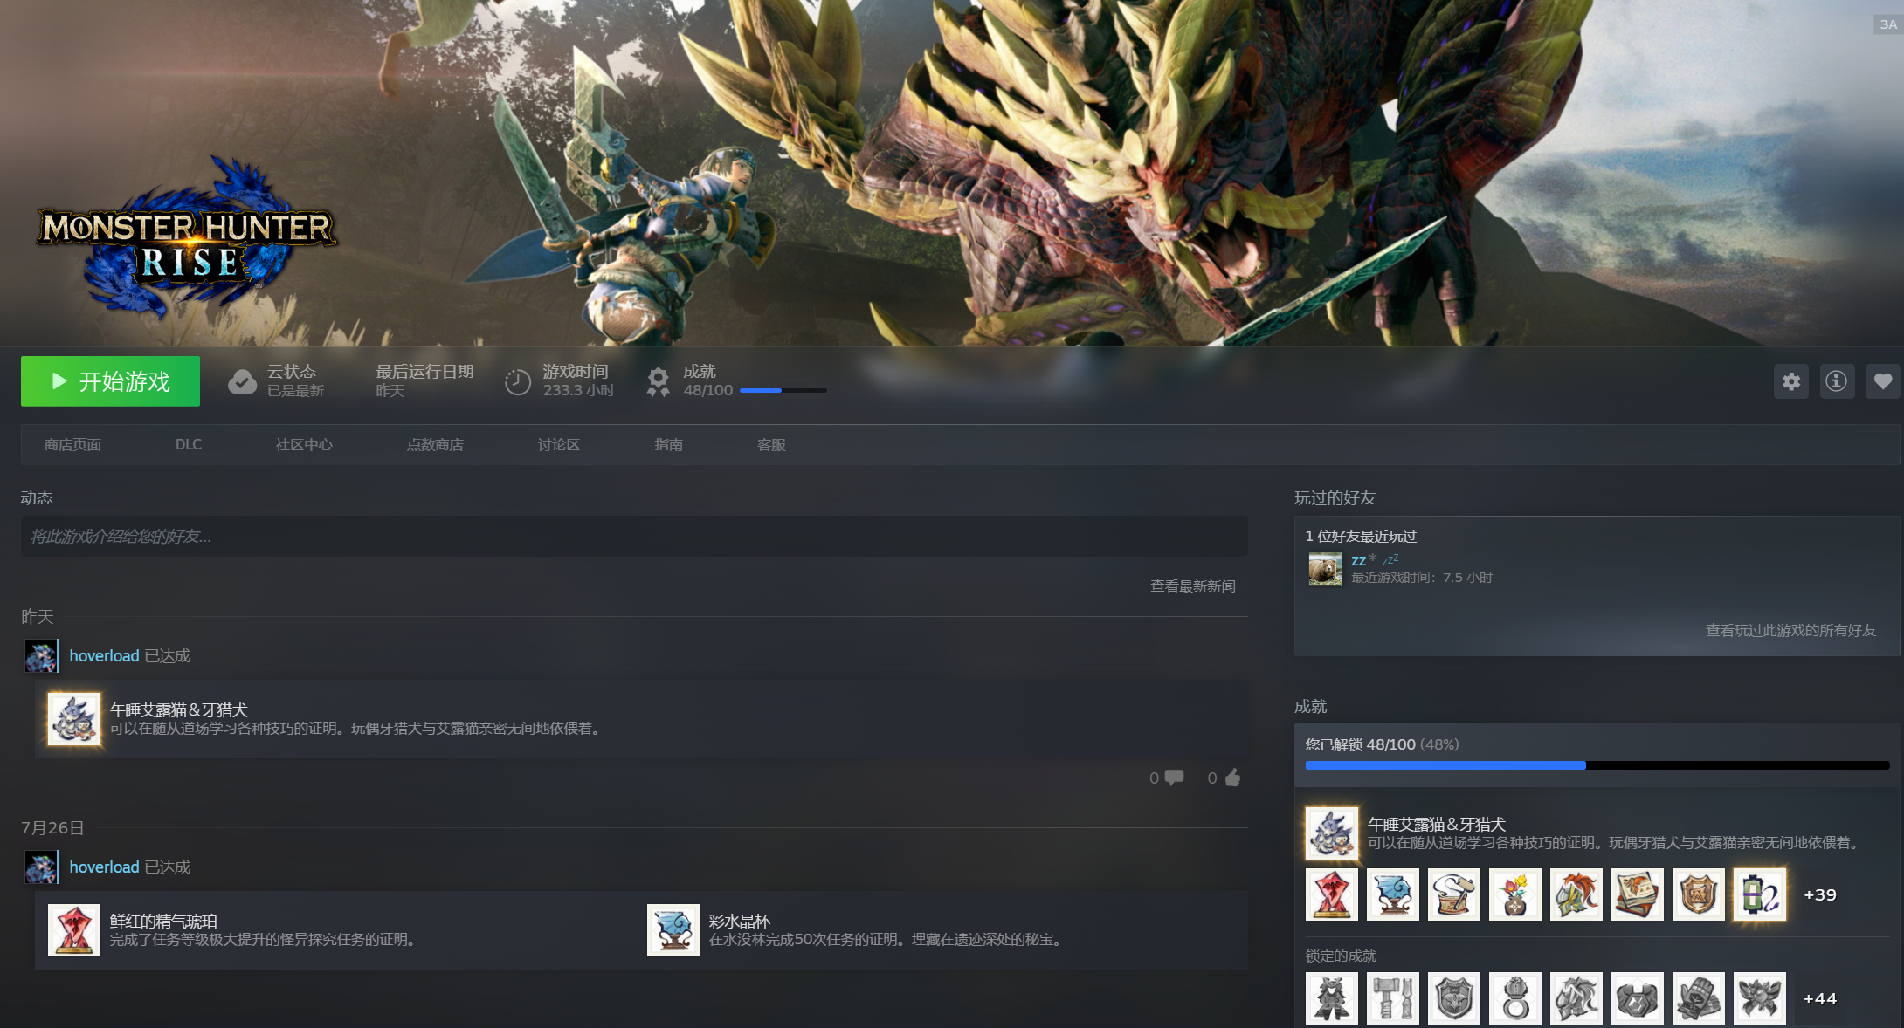
Task: Click 查看最新新闻 link
Action: click(x=1192, y=586)
